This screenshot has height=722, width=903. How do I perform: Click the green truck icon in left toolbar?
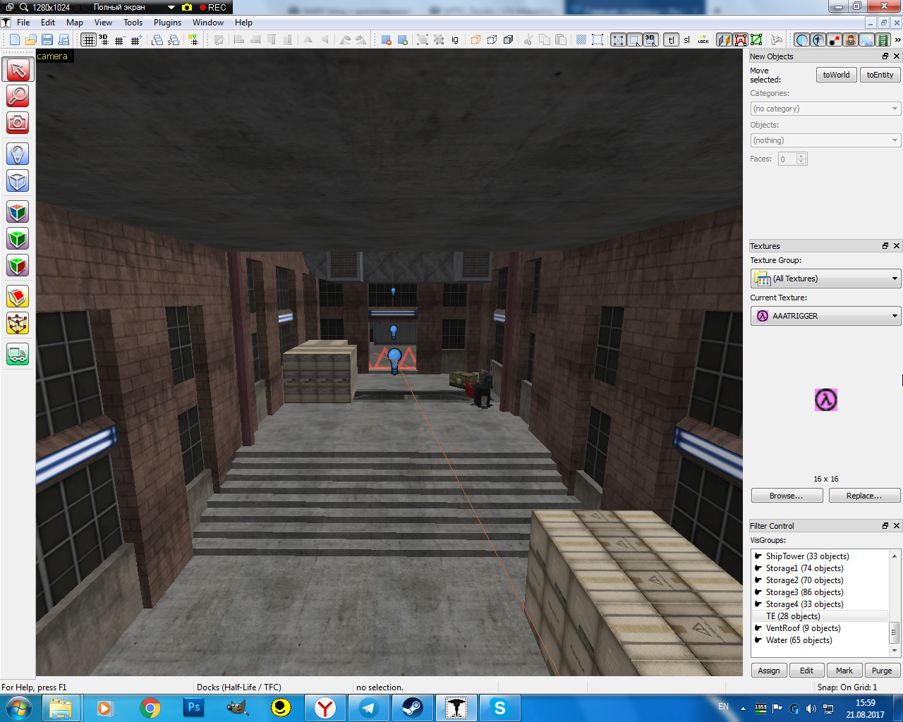(x=18, y=354)
